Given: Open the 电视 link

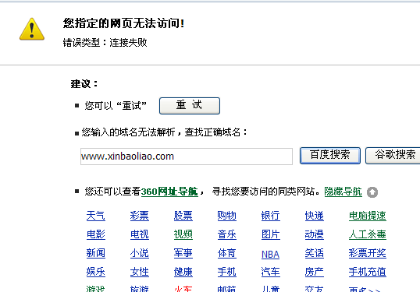Looking at the screenshot, I should [140, 234].
